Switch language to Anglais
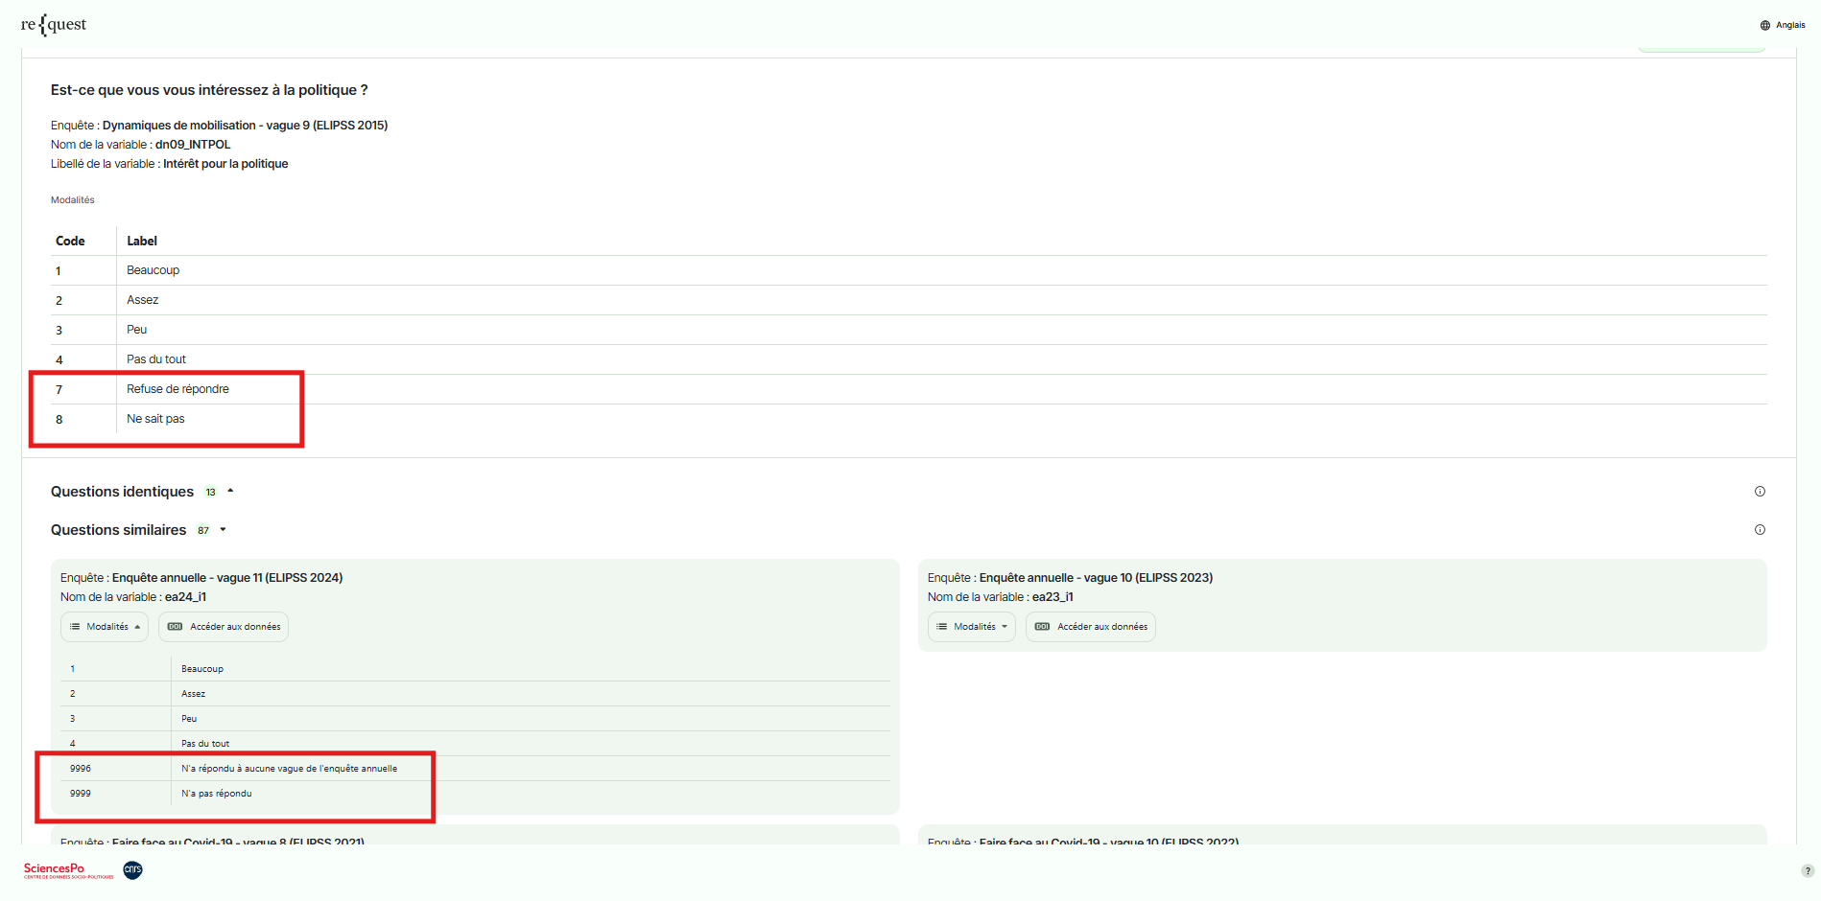The width and height of the screenshot is (1821, 901). 1789,25
